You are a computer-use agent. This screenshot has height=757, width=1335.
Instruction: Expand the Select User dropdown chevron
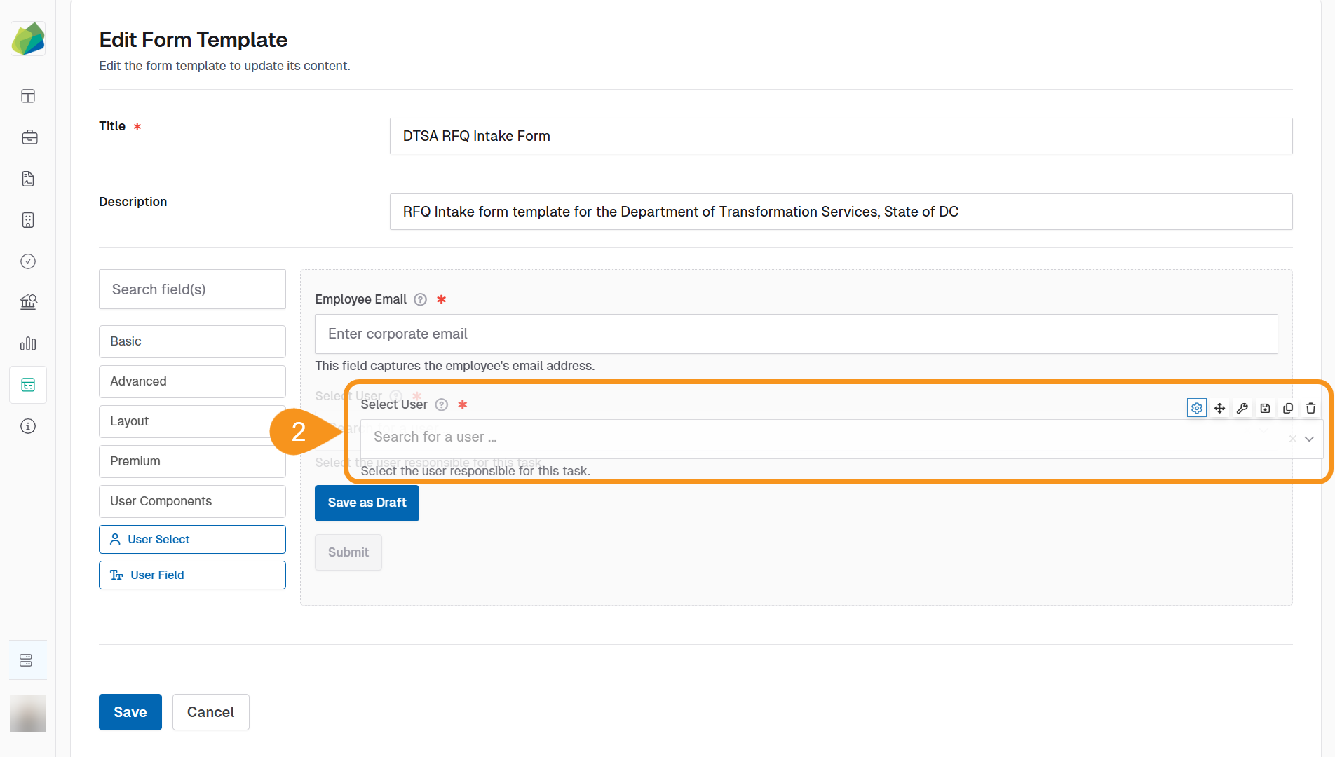[1308, 438]
